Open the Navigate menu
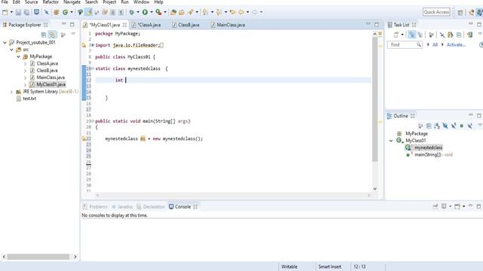Screen dimensions: 483x271 72,2
